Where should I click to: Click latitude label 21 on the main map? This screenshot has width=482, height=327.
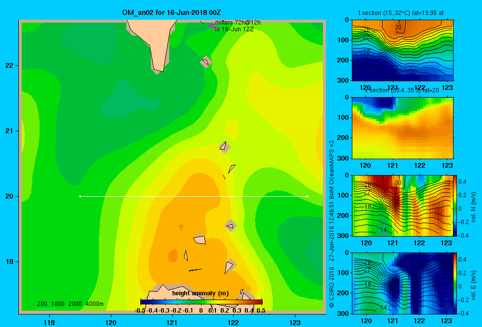pos(9,131)
